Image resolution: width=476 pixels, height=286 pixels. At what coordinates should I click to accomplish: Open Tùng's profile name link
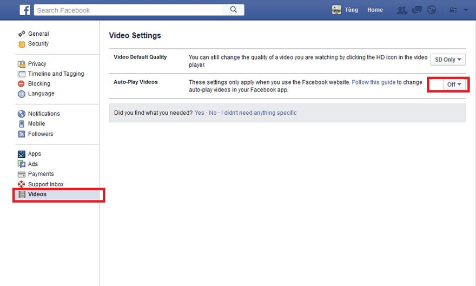[x=351, y=10]
